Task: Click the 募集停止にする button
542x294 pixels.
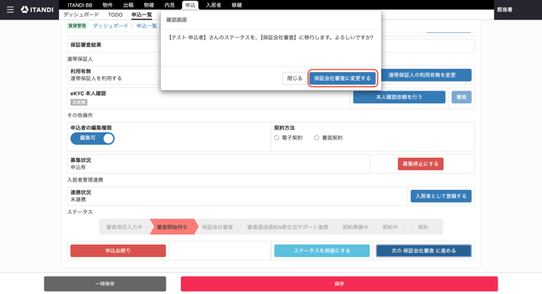Action: [421, 164]
